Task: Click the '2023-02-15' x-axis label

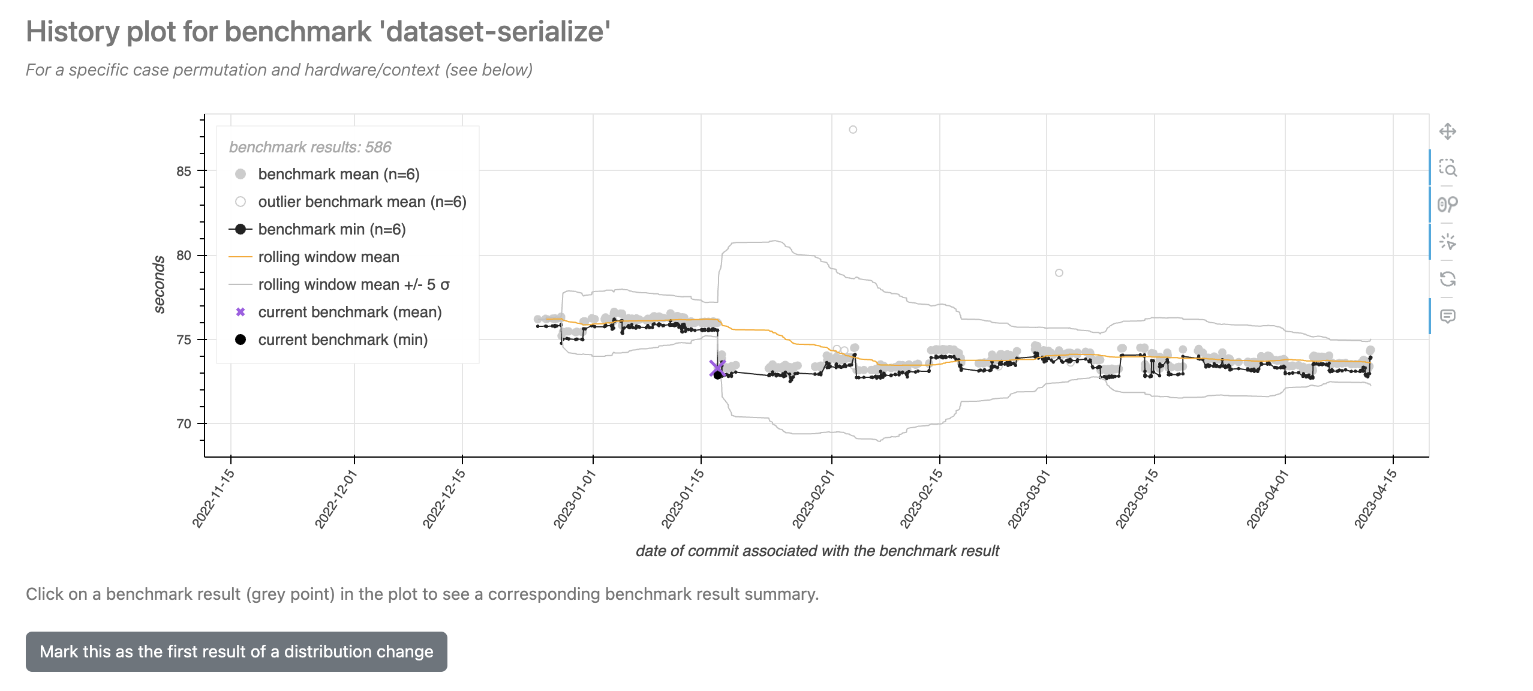Action: pyautogui.click(x=921, y=499)
